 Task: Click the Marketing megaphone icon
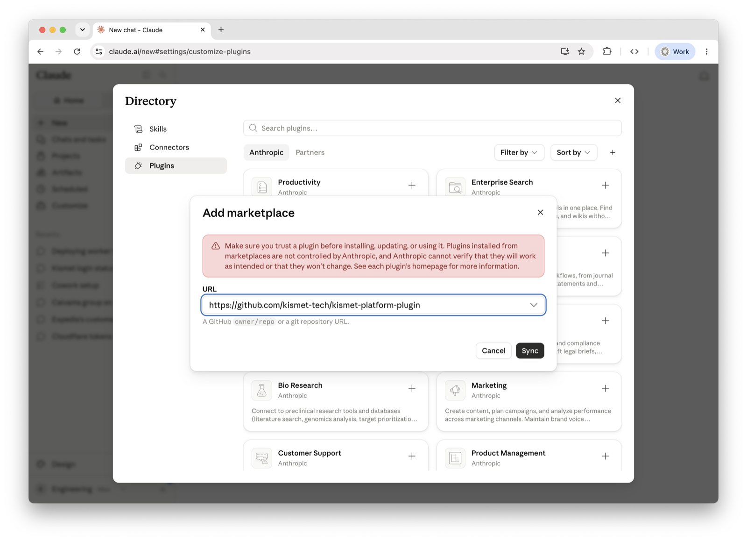(455, 390)
